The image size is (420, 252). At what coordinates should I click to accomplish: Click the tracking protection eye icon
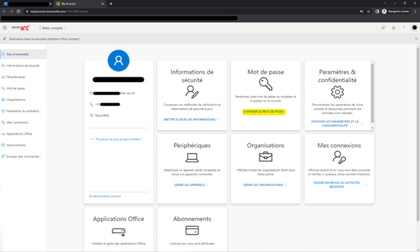pos(361,11)
